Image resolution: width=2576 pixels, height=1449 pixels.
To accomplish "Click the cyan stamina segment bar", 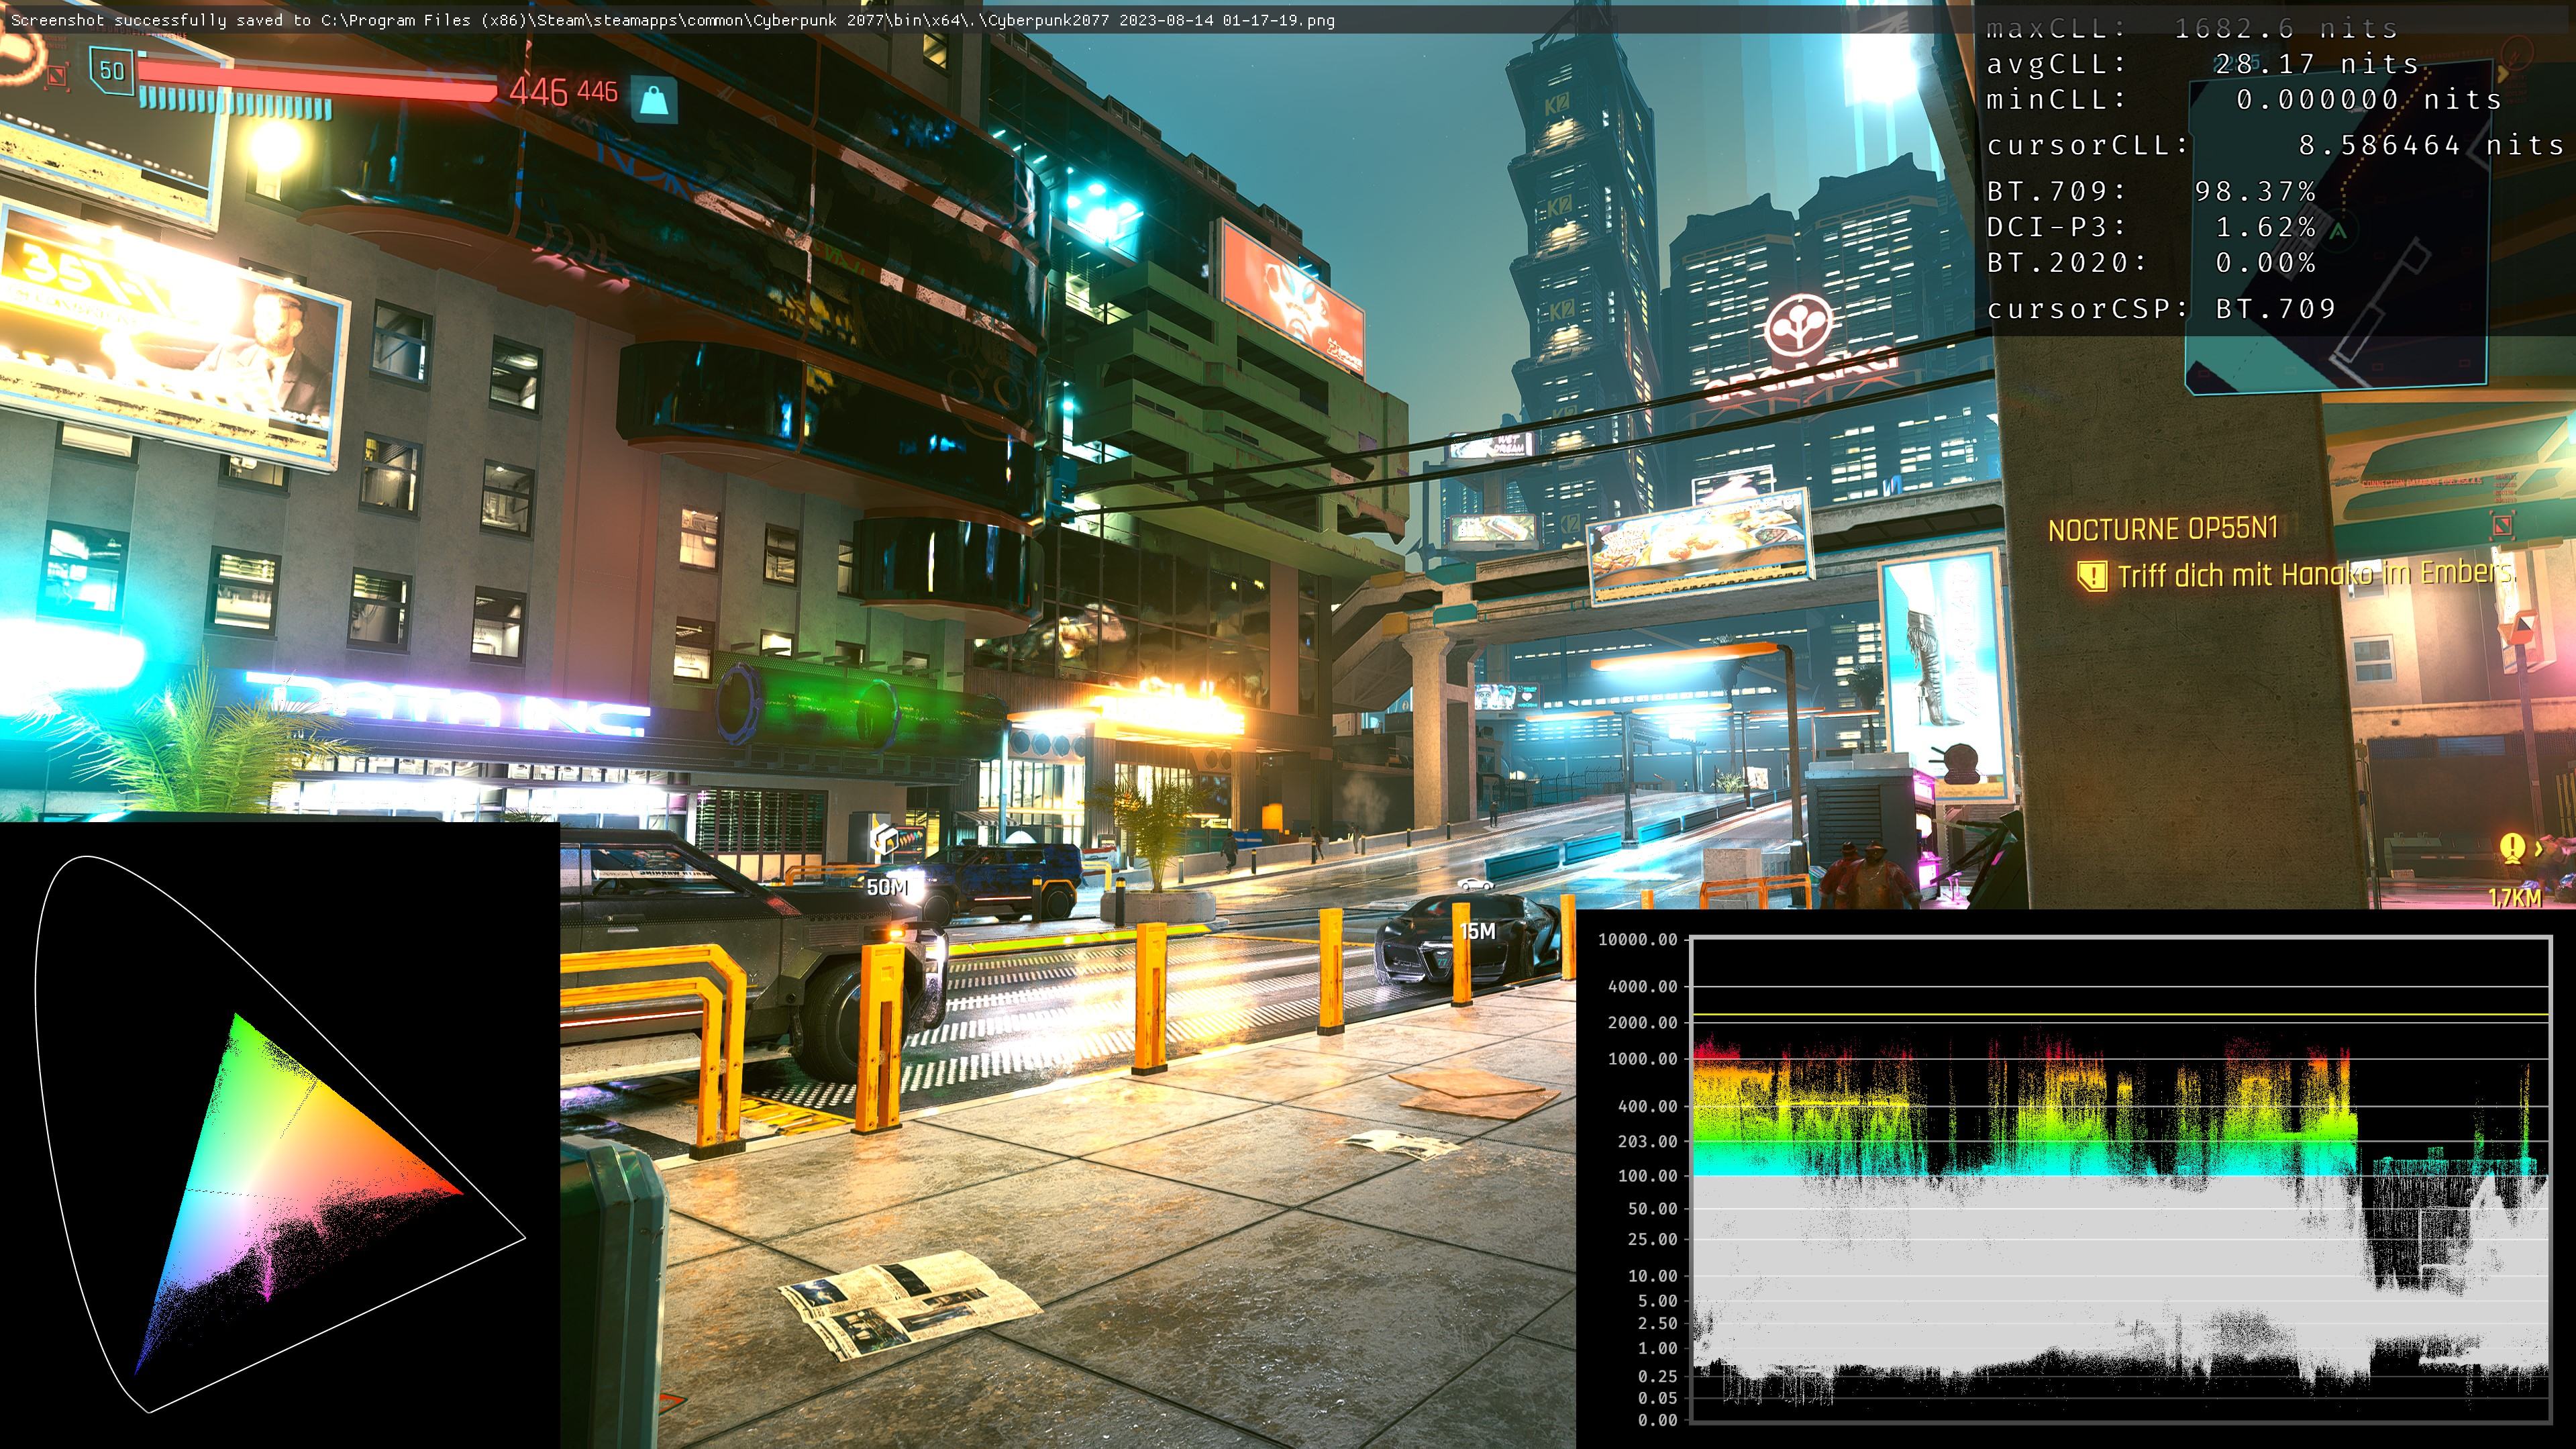I will (235, 102).
